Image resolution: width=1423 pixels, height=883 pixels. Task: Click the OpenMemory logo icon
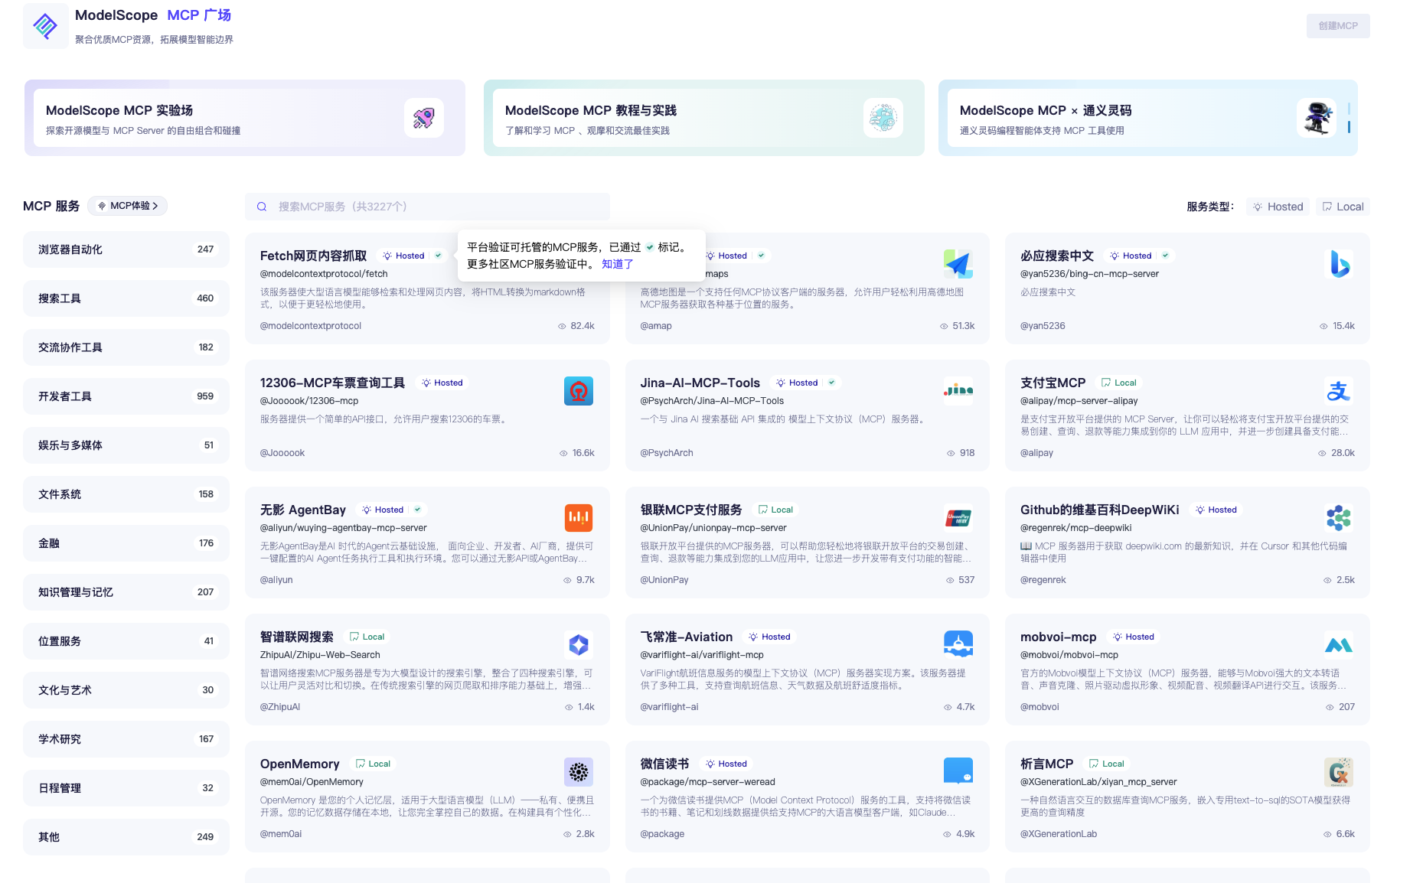click(579, 772)
